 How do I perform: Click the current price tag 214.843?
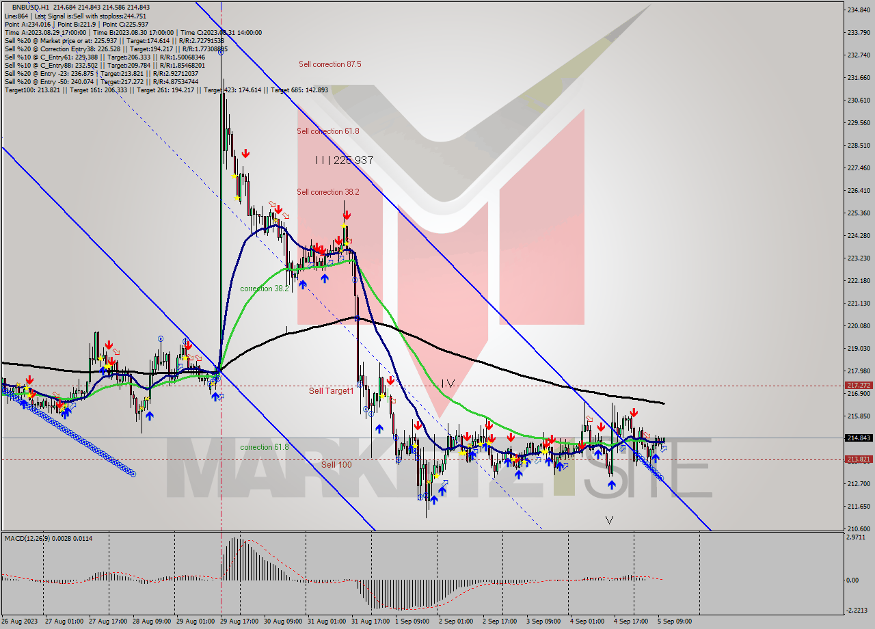coord(859,438)
